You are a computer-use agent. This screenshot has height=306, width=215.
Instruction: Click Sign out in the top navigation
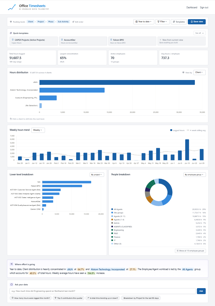click(x=204, y=8)
